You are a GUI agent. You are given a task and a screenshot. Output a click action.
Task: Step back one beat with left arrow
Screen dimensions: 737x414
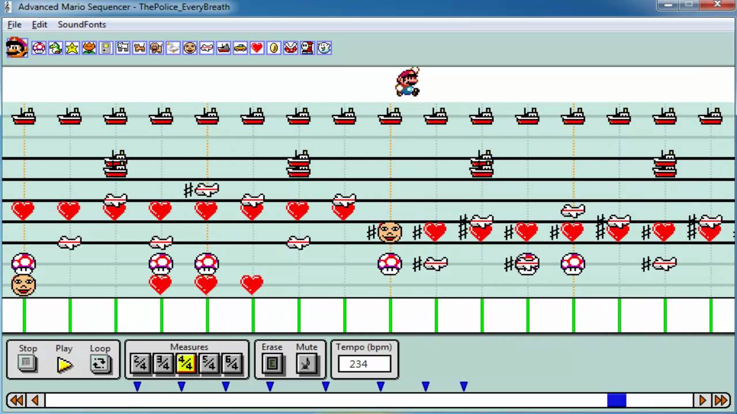pyautogui.click(x=35, y=400)
